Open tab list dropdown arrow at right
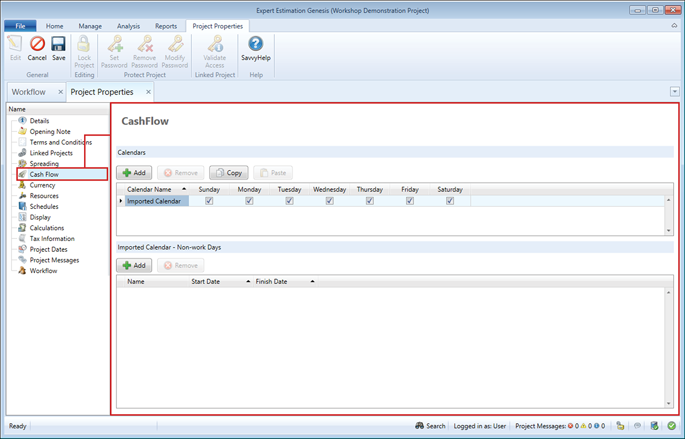The width and height of the screenshot is (685, 439). [674, 92]
